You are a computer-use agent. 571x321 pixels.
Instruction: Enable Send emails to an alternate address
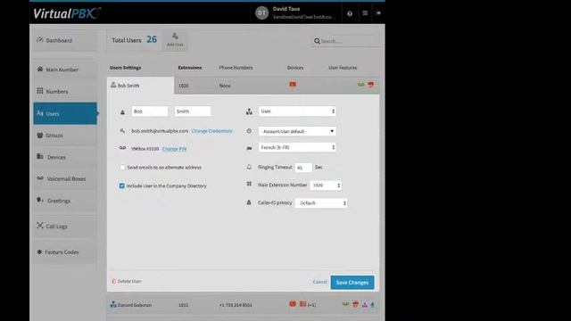[x=122, y=168]
